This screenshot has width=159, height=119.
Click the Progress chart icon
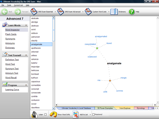coord(5,84)
